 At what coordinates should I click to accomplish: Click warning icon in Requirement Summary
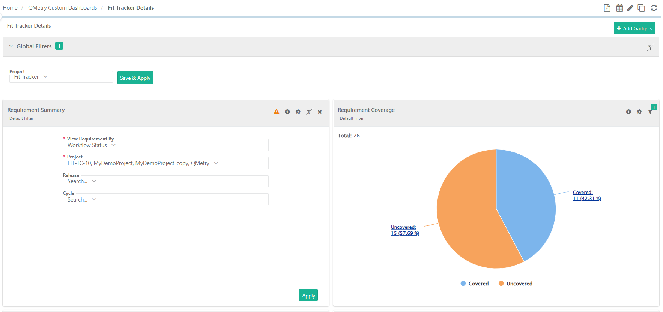click(277, 112)
